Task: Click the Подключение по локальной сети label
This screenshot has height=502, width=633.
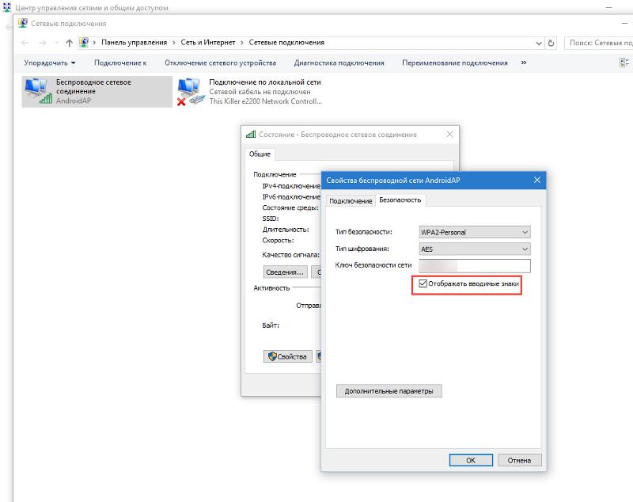Action: (x=265, y=82)
